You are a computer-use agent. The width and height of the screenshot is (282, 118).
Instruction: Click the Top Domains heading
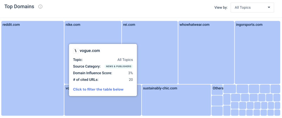[x=19, y=7]
